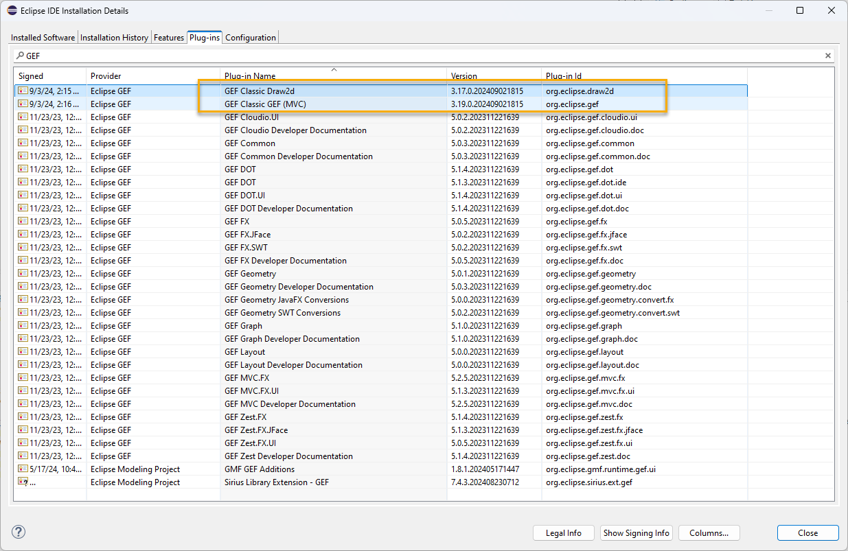848x551 pixels.
Task: Open the Columns... dialog button
Action: click(x=709, y=533)
